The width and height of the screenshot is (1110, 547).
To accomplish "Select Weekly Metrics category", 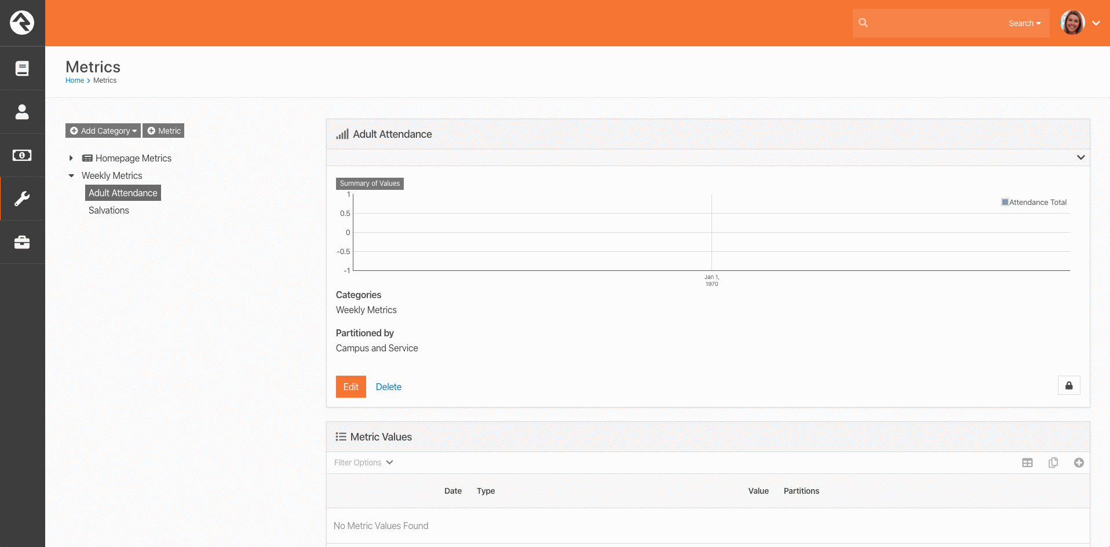I will [112, 175].
